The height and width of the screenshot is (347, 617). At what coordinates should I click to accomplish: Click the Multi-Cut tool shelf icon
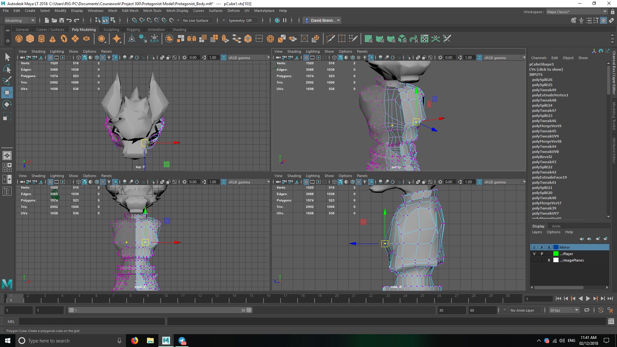(330, 39)
